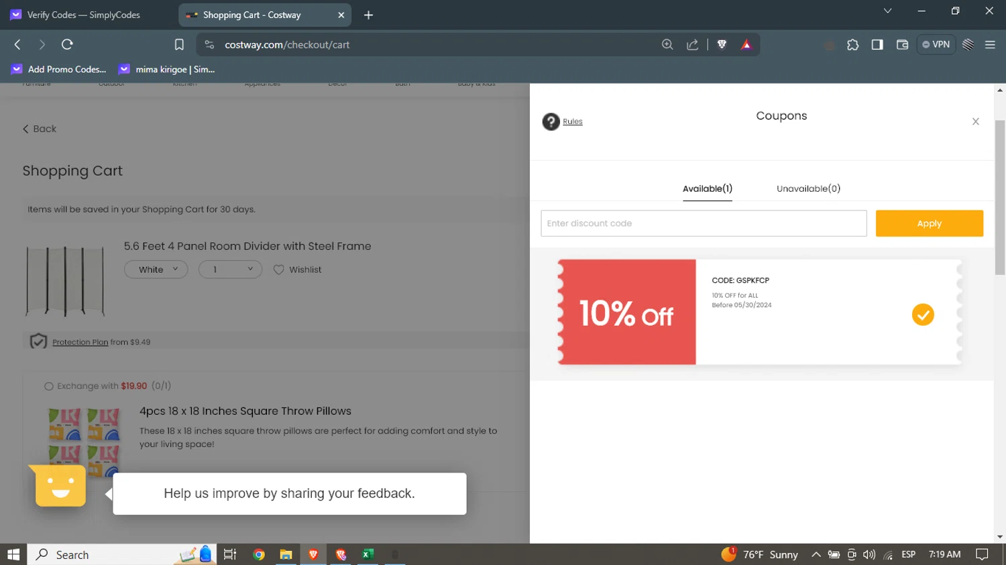Open the Leo AI striped icon
The image size is (1006, 565).
(968, 44)
